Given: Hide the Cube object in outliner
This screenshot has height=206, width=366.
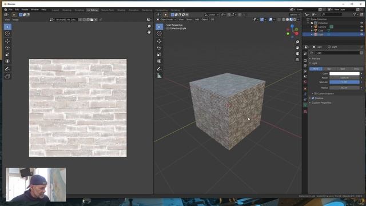Looking at the screenshot, I should 361,30.
